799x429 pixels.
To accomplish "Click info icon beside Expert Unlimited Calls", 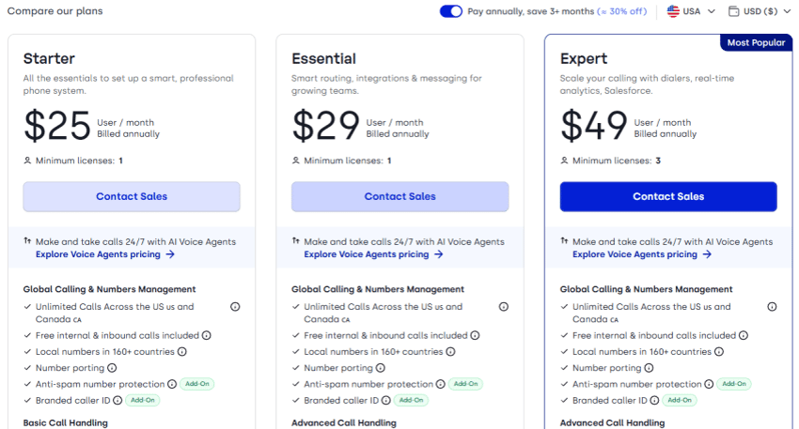I will tap(772, 307).
